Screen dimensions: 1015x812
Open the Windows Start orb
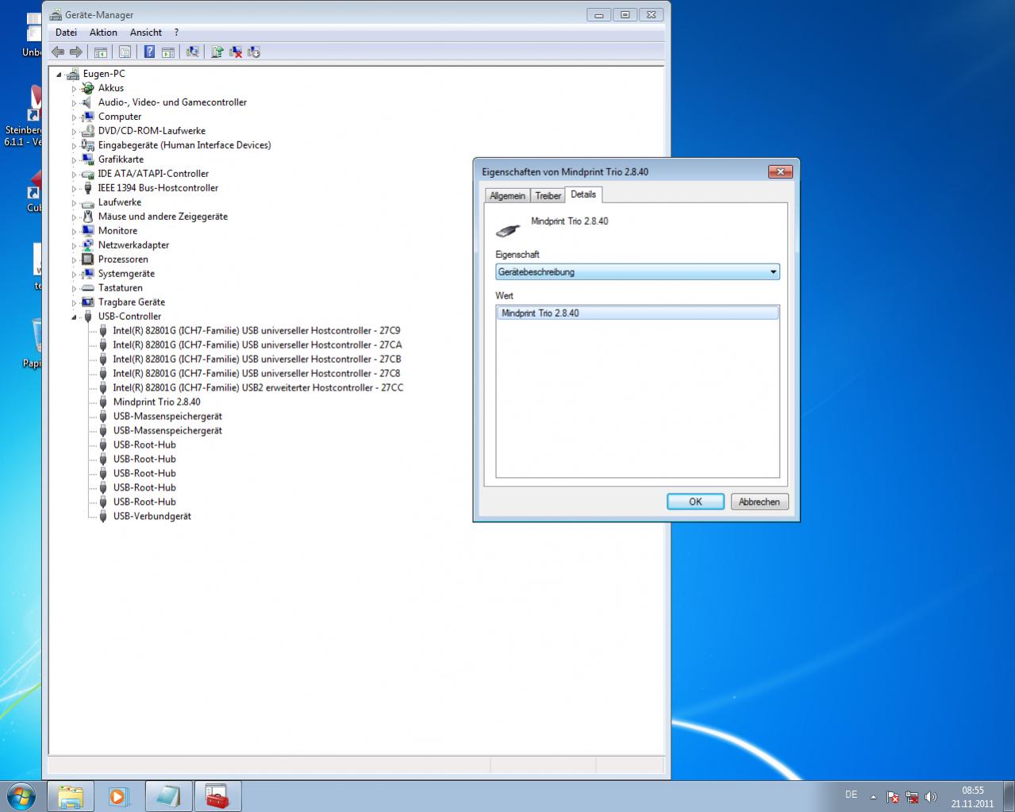click(x=21, y=796)
